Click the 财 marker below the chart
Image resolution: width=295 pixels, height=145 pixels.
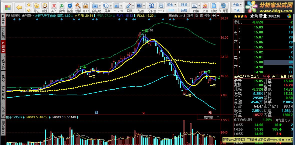[96, 113]
